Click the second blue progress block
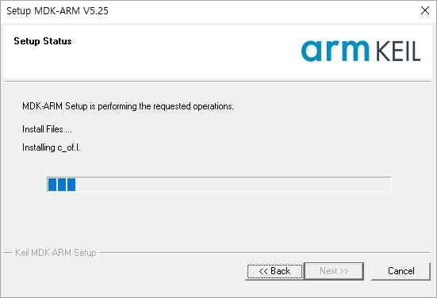 click(62, 185)
